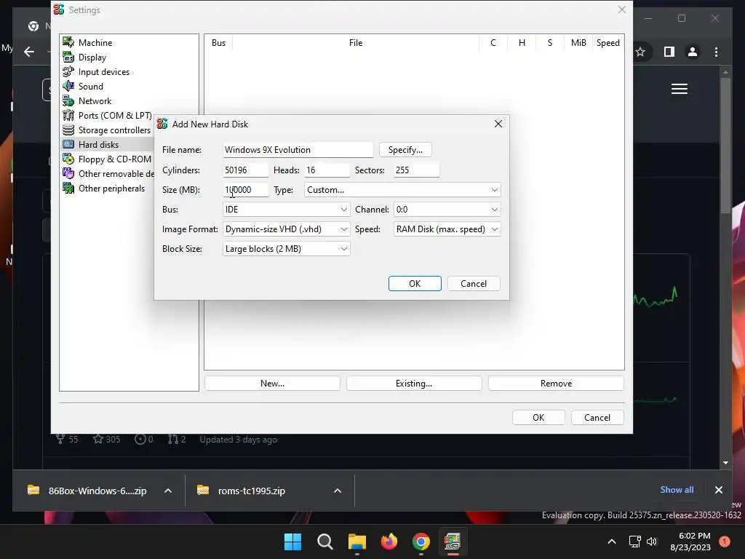The height and width of the screenshot is (559, 745).
Task: Confirm Add New Hard Disk with OK
Action: [x=415, y=283]
